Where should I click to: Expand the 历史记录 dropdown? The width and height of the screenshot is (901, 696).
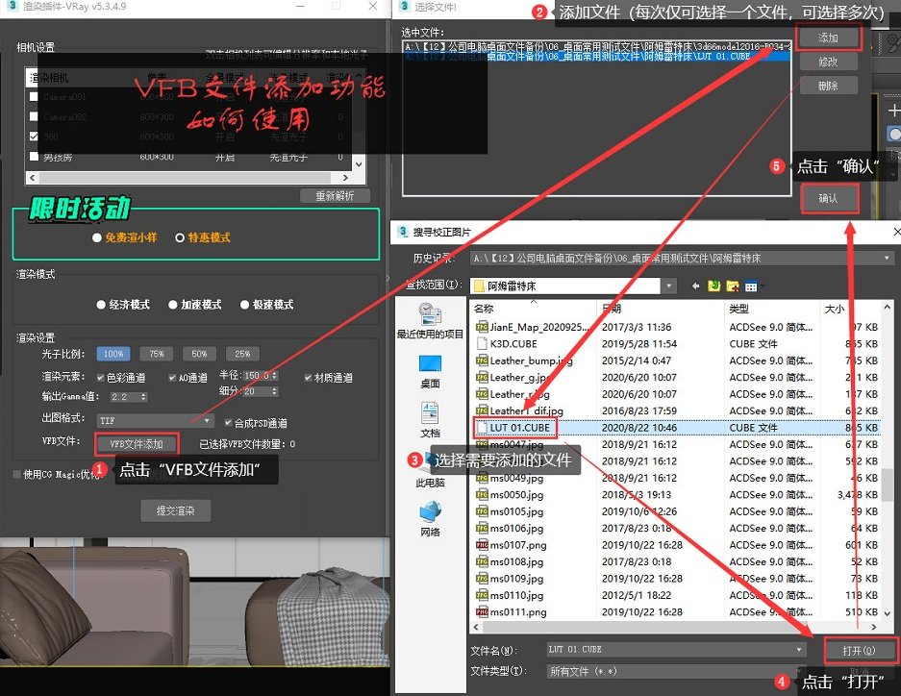(888, 258)
